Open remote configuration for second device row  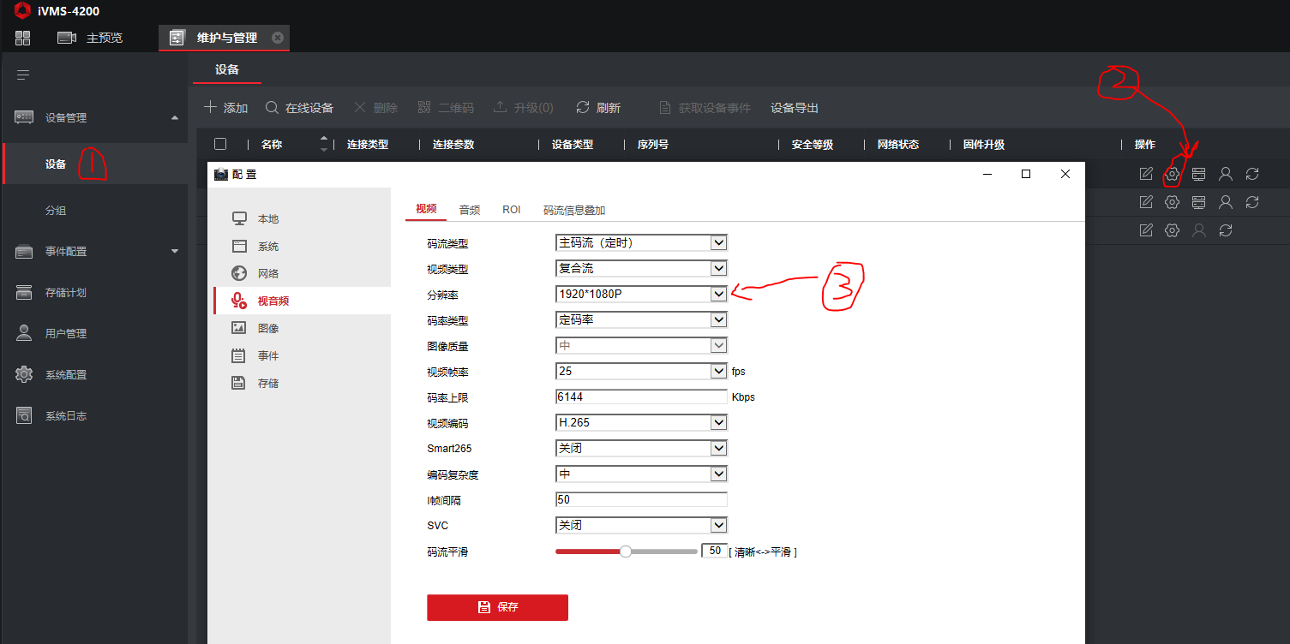point(1172,202)
